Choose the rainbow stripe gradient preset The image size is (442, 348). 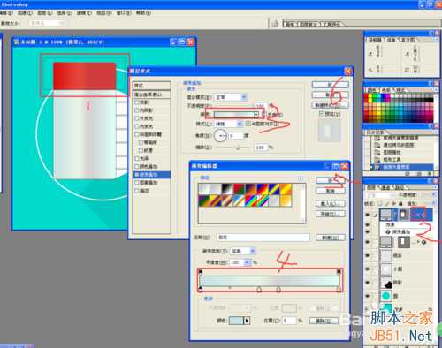coord(251,200)
